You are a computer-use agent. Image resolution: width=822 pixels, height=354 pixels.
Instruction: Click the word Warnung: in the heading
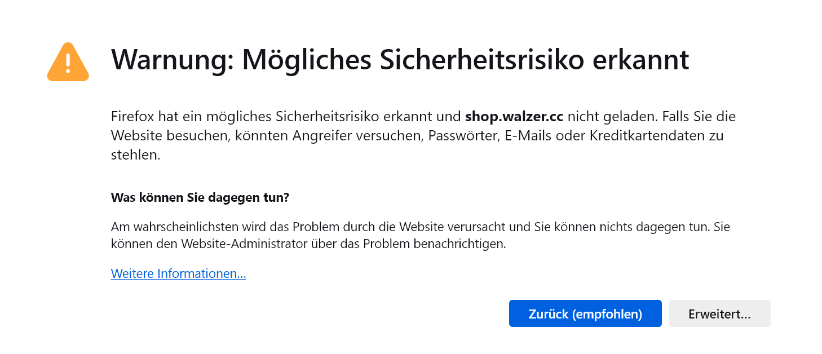[172, 59]
